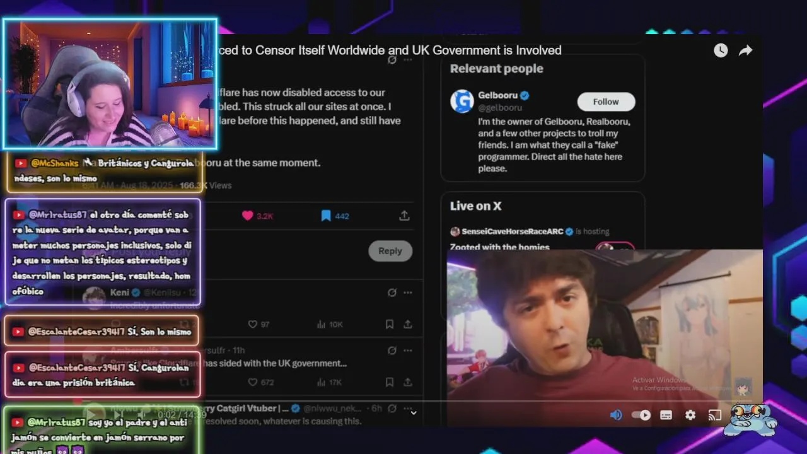Viewport: 807px width, 454px height.
Task: Open more options on the Catgirl Vtuber reply
Action: [408, 408]
